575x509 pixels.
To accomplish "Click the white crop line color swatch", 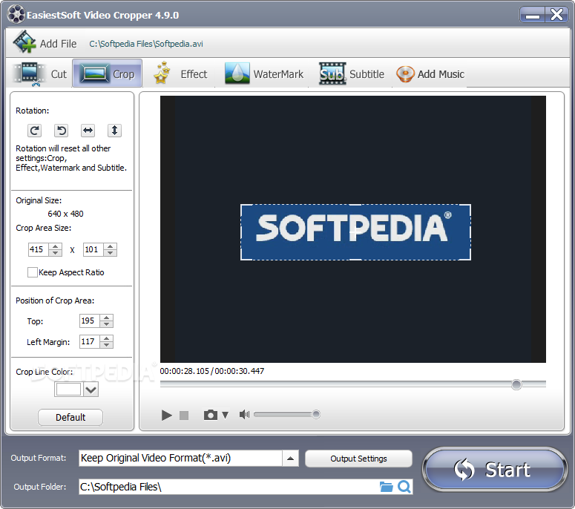I will point(68,389).
